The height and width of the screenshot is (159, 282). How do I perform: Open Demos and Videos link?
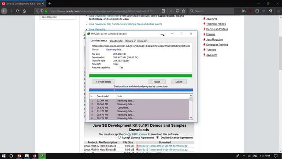coord(217,29)
